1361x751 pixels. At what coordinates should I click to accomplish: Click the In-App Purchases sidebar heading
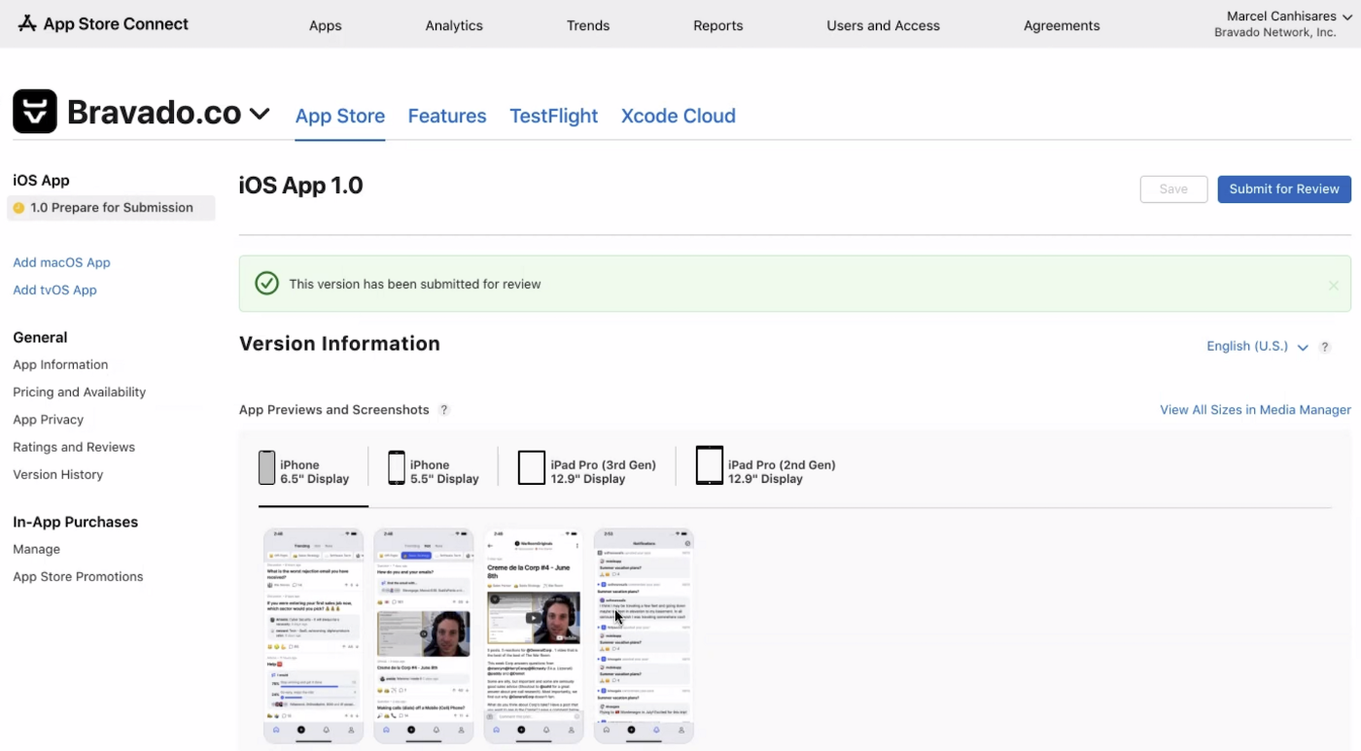click(x=76, y=522)
